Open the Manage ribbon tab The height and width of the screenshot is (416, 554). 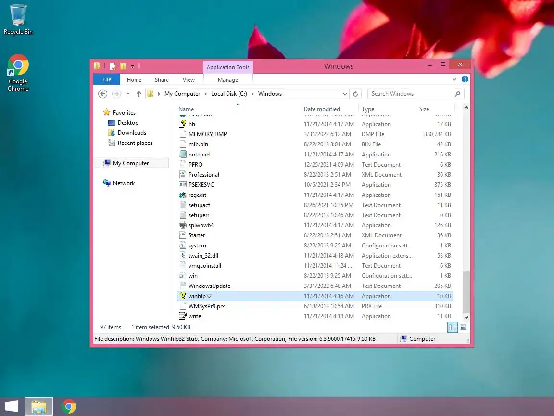(228, 80)
